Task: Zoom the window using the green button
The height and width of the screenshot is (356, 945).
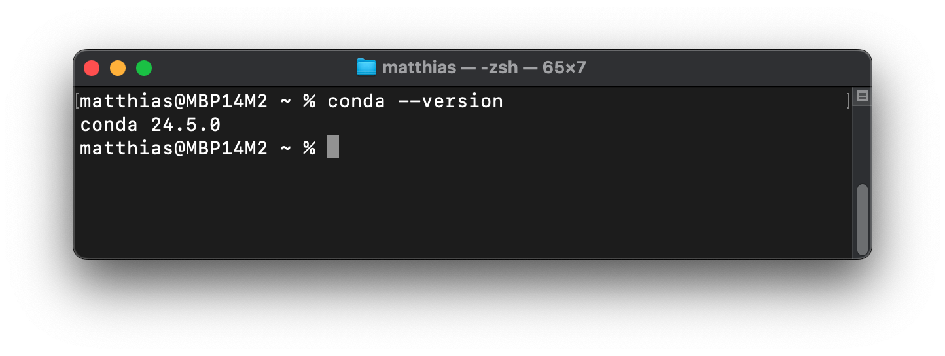Action: click(144, 68)
